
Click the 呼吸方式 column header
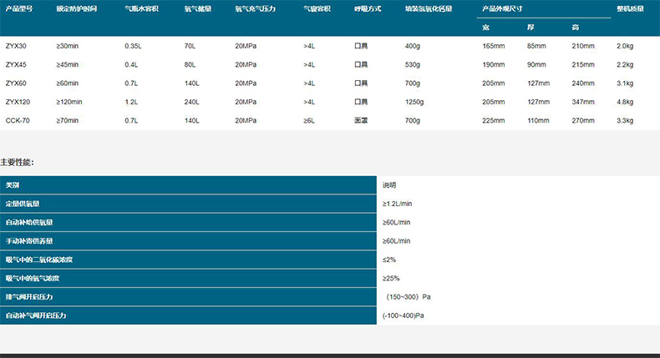(x=368, y=8)
